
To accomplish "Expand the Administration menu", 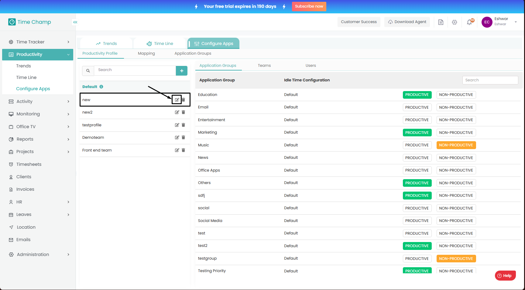I will point(38,254).
